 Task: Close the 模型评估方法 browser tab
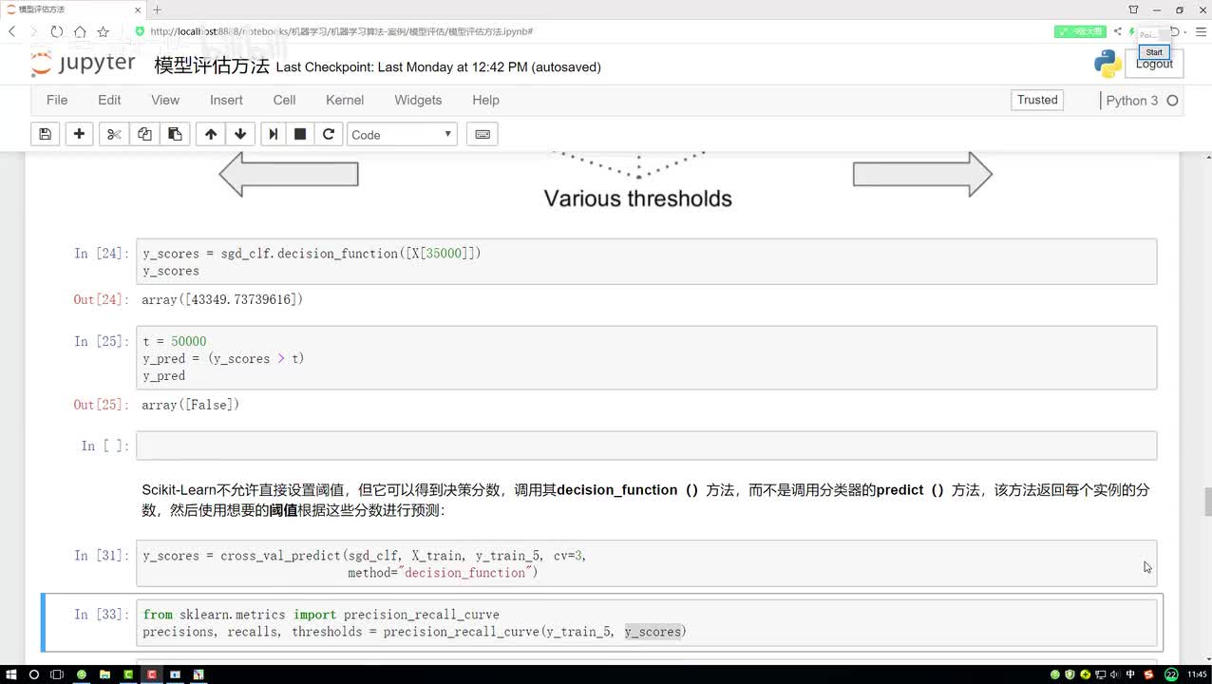(x=140, y=9)
